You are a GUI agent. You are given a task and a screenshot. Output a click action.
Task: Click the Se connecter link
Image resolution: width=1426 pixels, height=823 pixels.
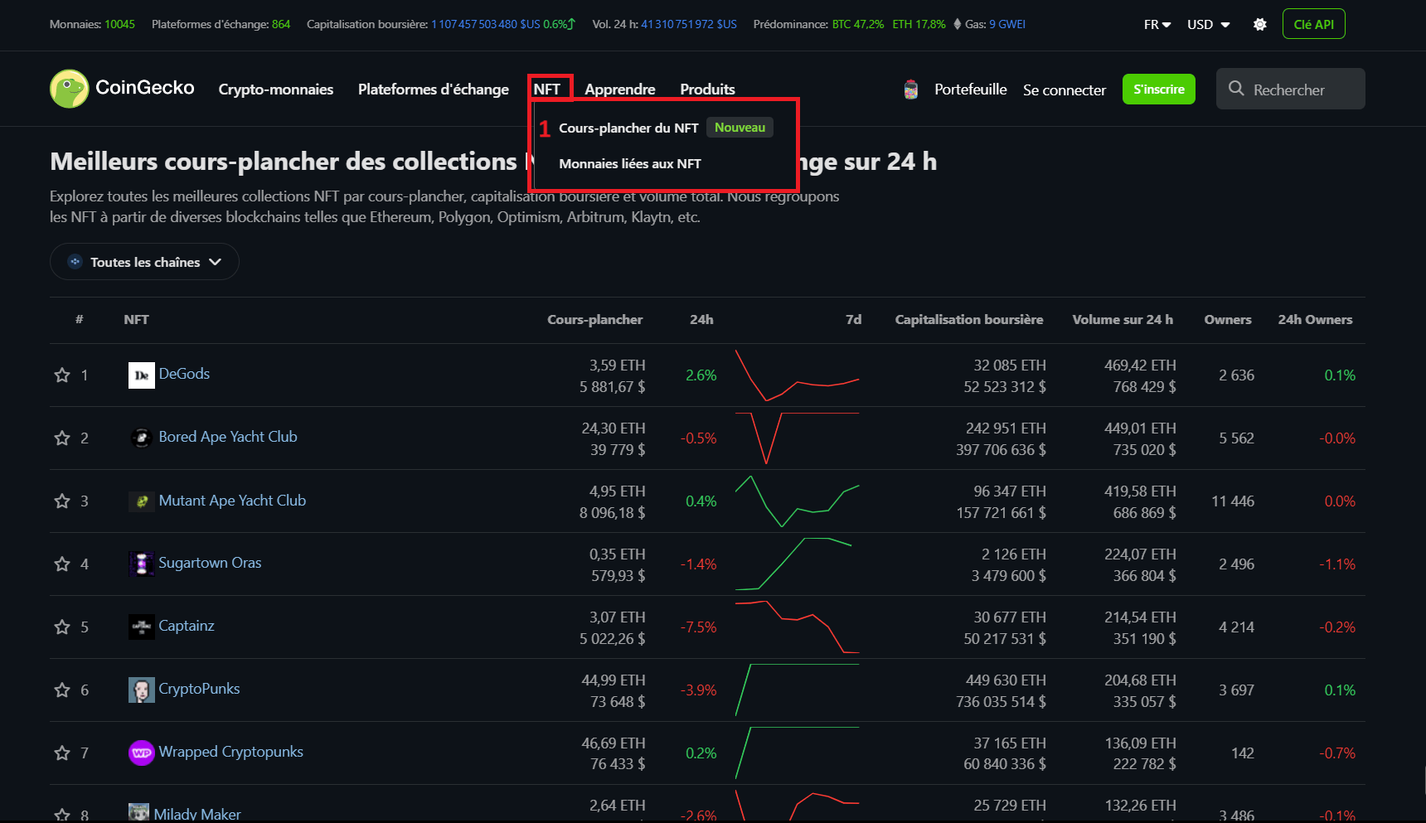1065,90
